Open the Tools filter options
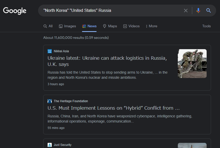Viewport: 220px width, 148px height. 206,26
